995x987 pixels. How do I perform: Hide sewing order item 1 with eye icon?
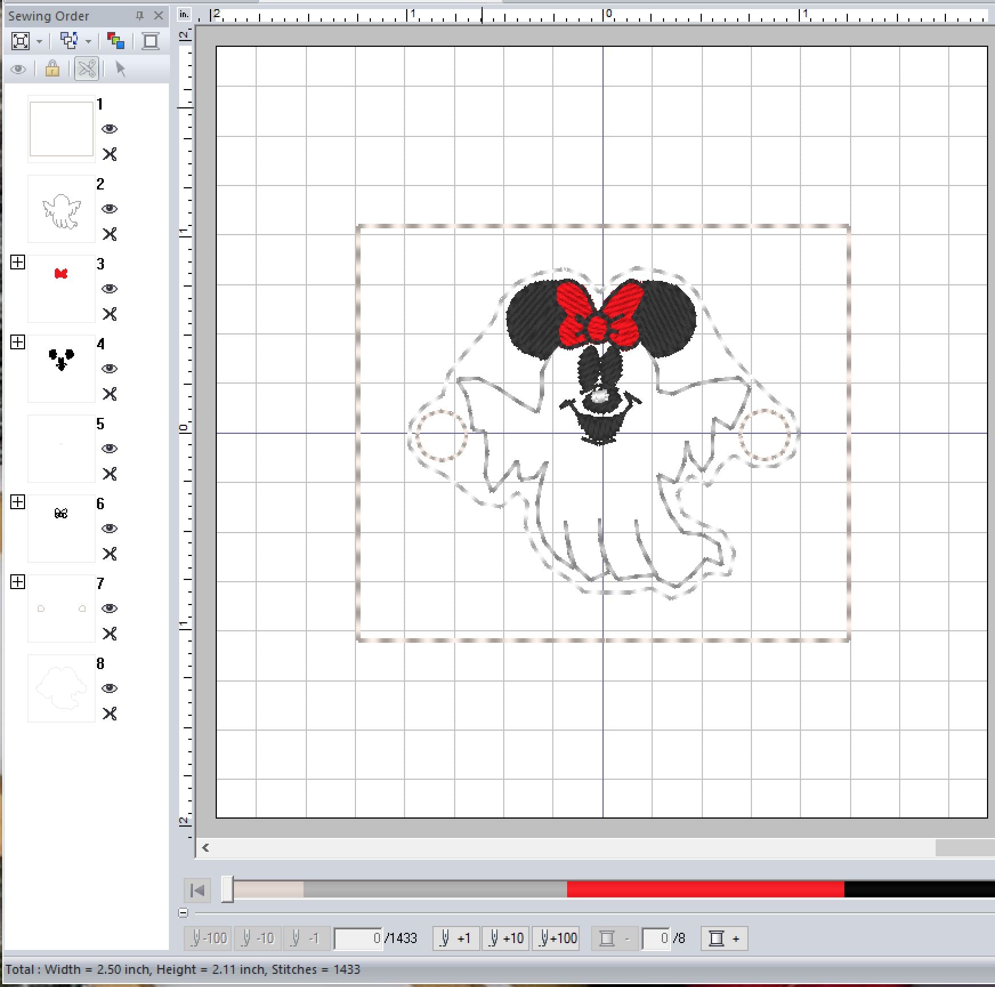(x=110, y=129)
